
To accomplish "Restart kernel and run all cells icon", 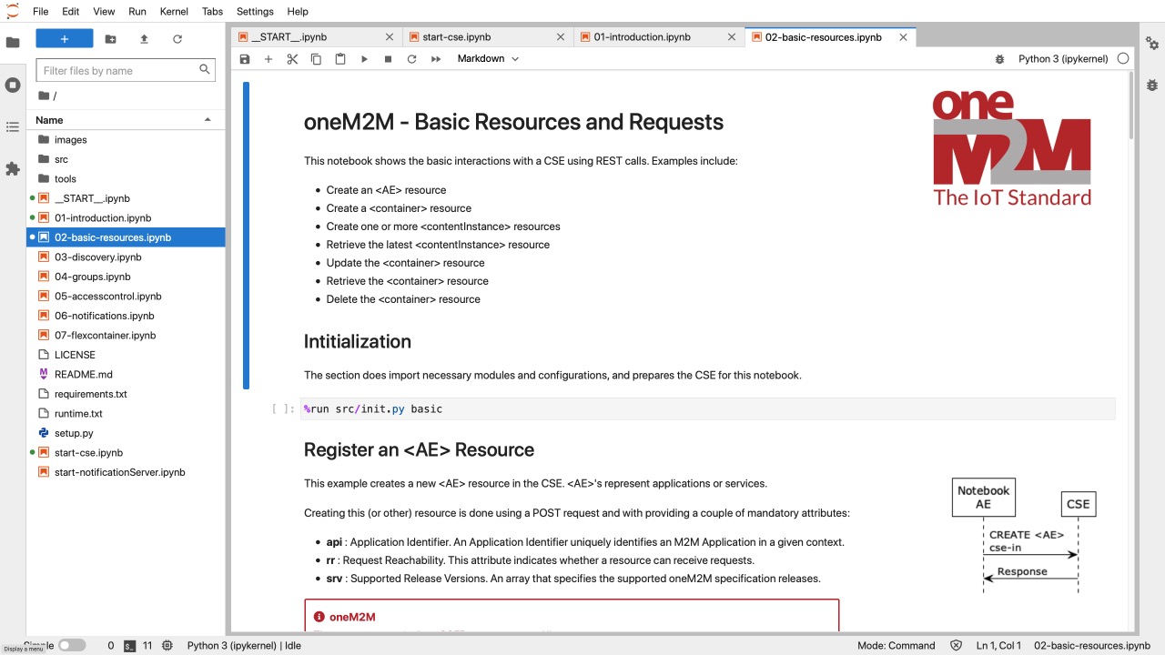I will click(x=436, y=59).
